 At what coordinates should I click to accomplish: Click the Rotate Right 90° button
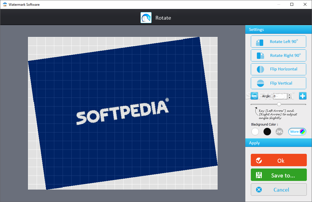278,55
